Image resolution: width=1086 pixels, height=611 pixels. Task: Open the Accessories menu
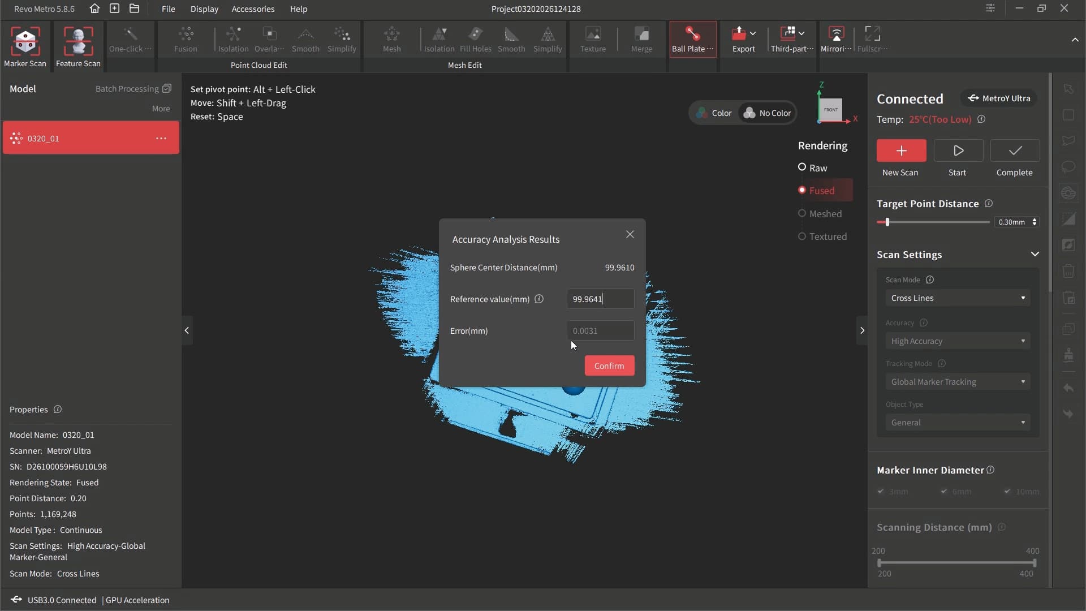click(x=253, y=9)
